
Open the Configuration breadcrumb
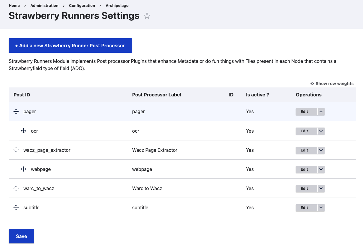pyautogui.click(x=82, y=5)
